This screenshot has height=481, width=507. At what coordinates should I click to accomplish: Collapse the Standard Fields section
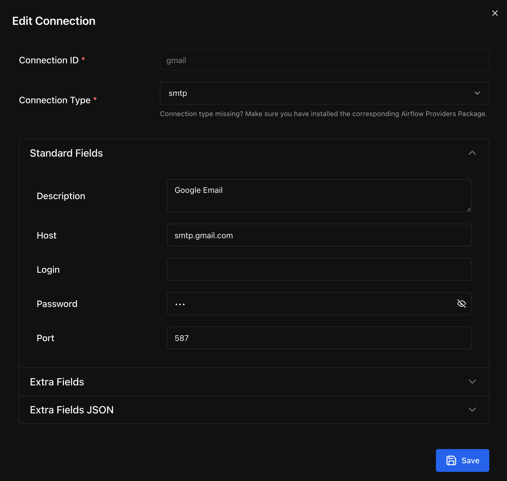[x=254, y=153]
